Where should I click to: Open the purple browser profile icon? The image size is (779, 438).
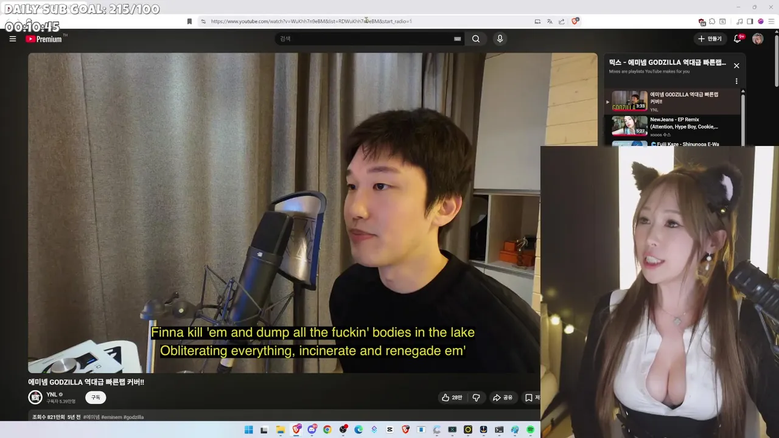coord(761,21)
